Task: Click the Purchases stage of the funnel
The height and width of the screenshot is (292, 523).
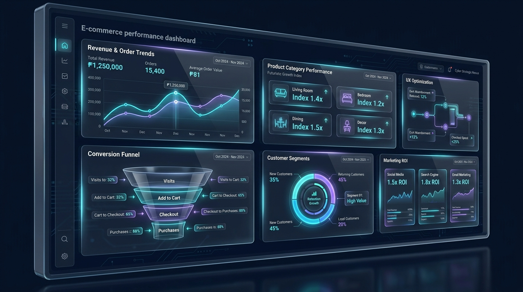Action: click(x=168, y=230)
